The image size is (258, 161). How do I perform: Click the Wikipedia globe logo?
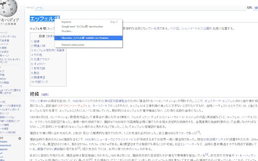(x=8, y=7)
